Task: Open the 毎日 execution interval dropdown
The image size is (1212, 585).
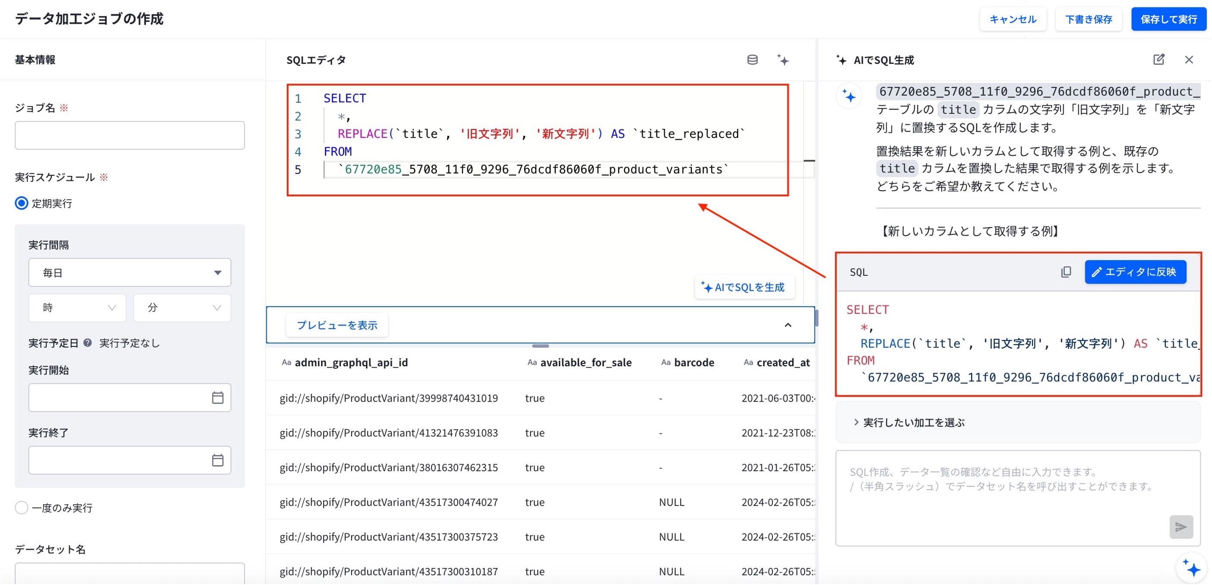Action: coord(130,272)
